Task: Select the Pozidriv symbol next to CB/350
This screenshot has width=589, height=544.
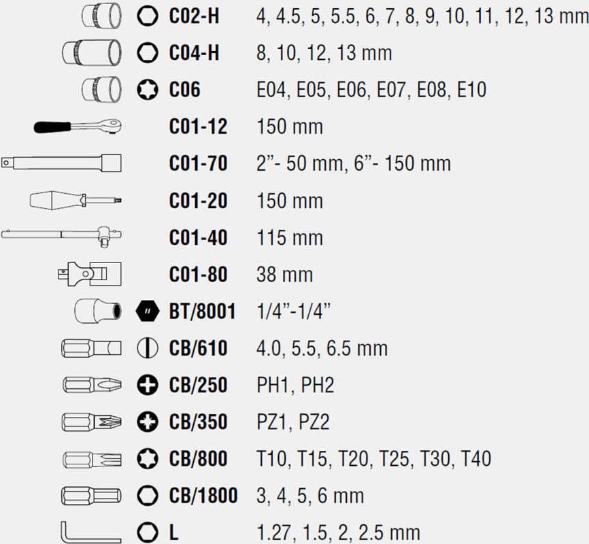Action: (x=144, y=422)
